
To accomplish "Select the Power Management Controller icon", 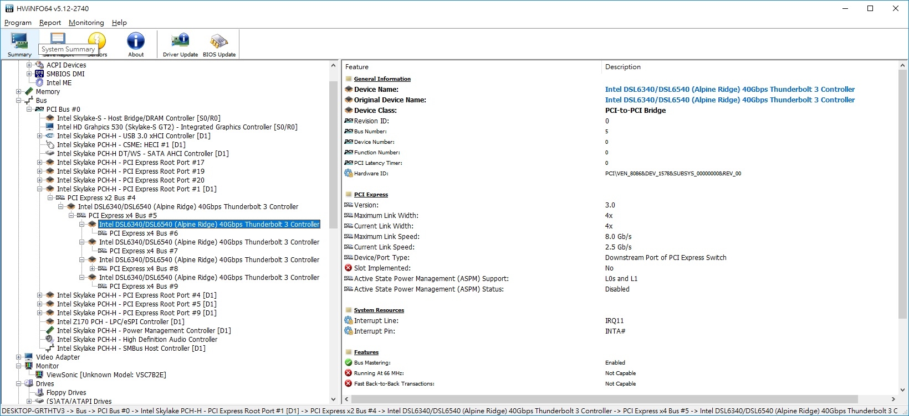I will [50, 331].
